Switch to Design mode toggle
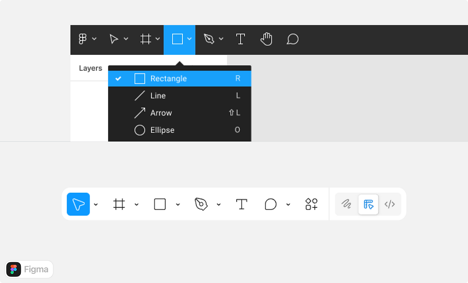Viewport: 468px width, 283px height. (368, 204)
